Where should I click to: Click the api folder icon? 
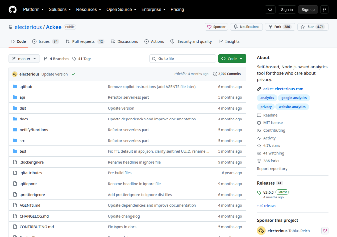[15, 97]
